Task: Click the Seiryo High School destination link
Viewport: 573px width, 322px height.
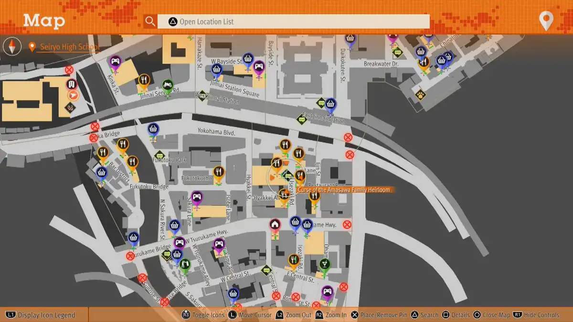Action: point(69,47)
